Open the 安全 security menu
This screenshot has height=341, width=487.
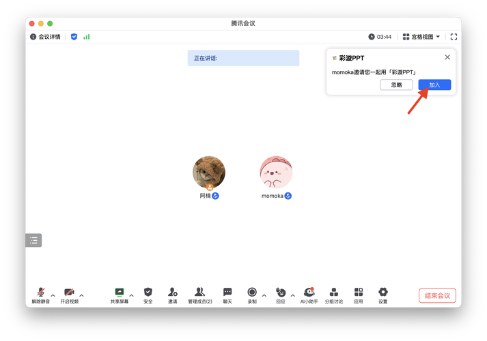coord(148,295)
